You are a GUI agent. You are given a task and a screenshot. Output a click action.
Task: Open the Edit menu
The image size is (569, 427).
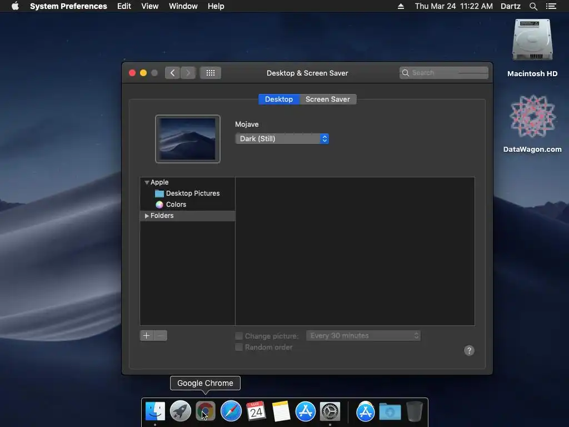[x=124, y=6]
